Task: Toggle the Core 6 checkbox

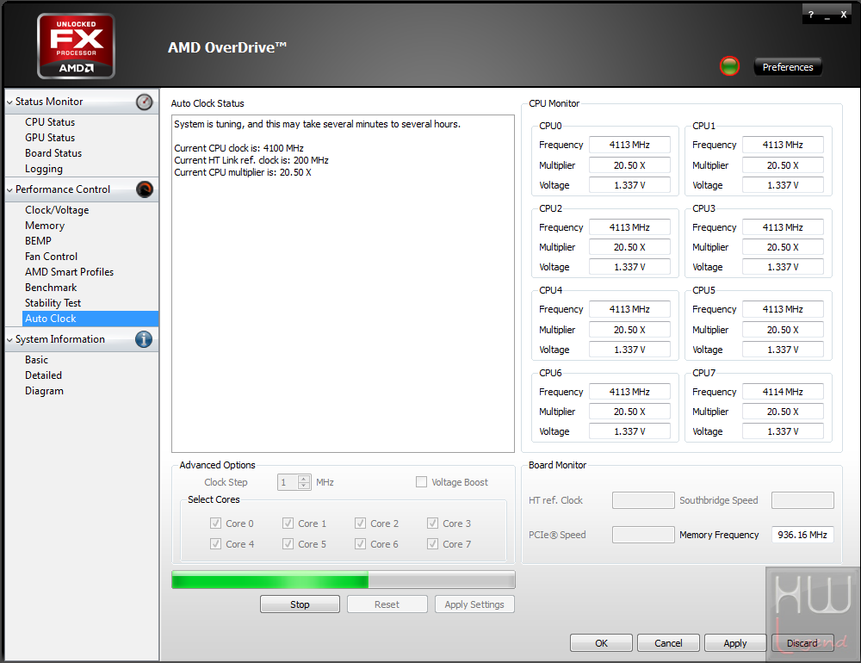Action: click(x=360, y=544)
